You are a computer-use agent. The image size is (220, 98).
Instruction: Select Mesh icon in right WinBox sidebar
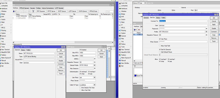pyautogui.click(x=120, y=22)
